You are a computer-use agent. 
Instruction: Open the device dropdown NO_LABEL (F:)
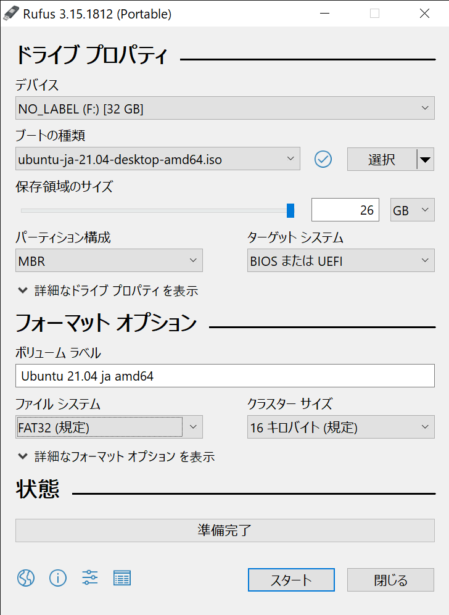(225, 108)
